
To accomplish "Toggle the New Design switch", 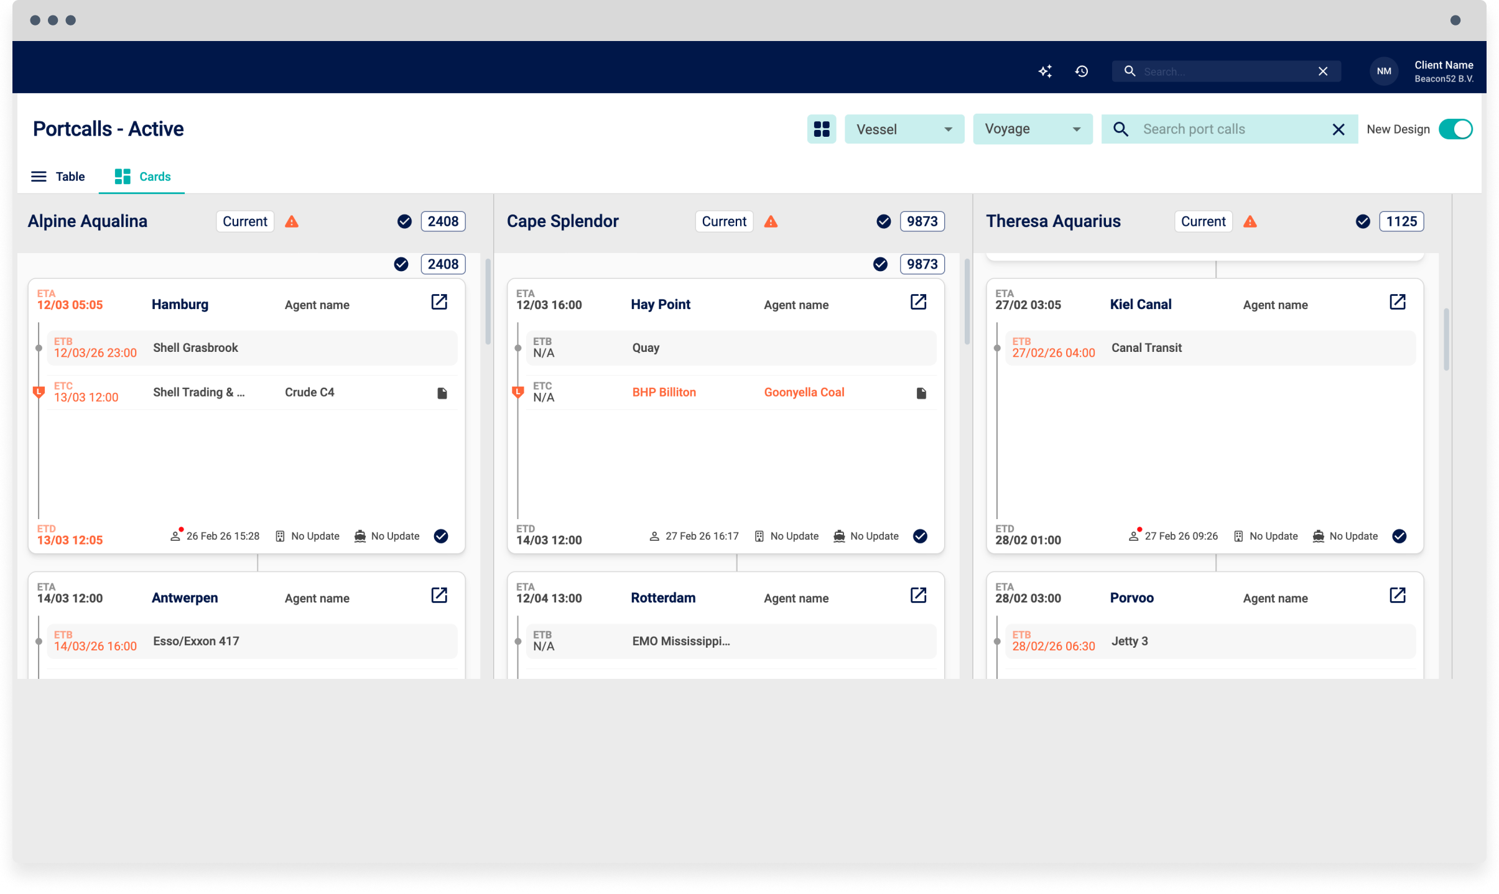I will (1455, 129).
